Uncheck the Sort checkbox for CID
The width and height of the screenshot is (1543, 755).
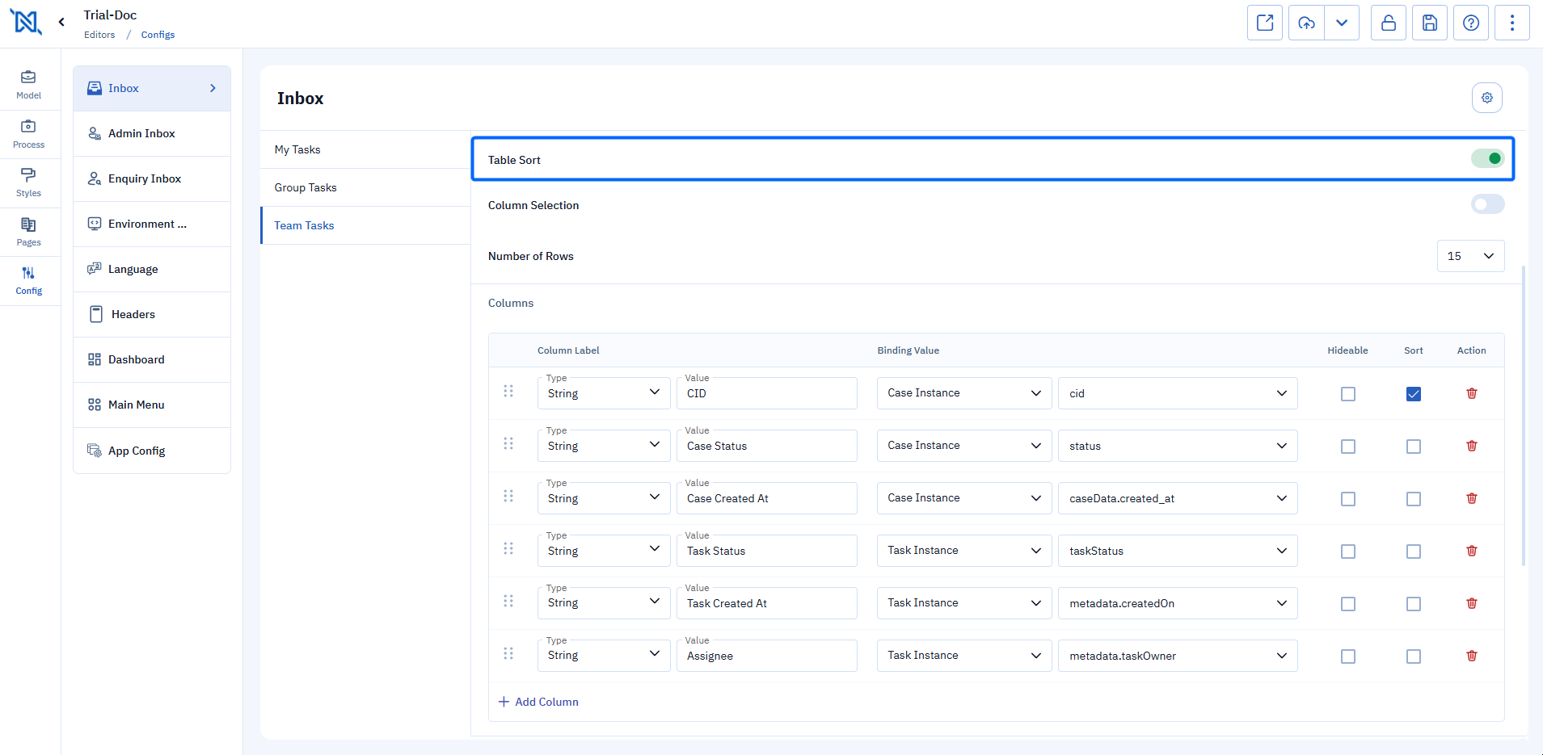click(x=1413, y=394)
